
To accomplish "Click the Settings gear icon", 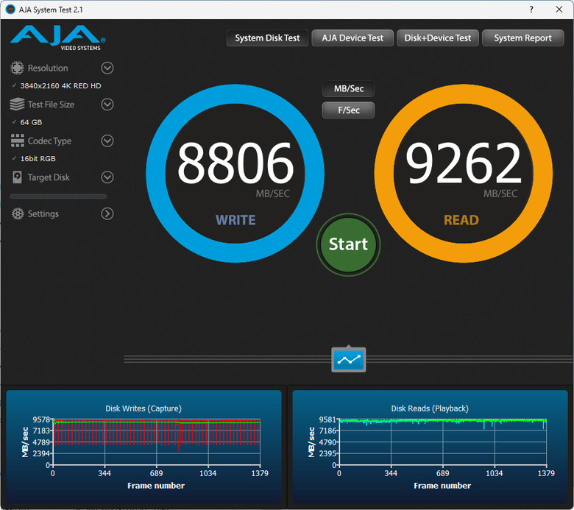I will click(17, 214).
